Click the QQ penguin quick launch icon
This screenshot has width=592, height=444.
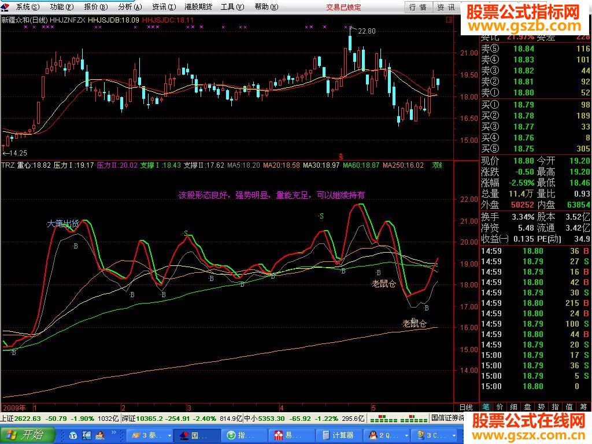click(100, 435)
